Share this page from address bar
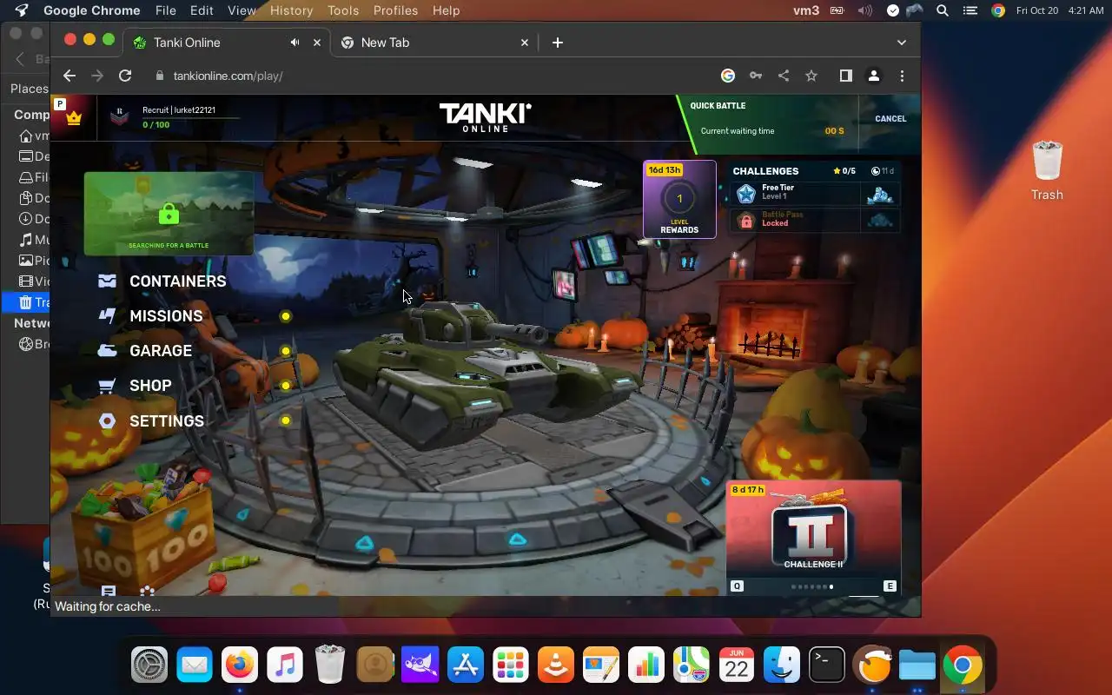Viewport: 1112px width, 695px height. pyautogui.click(x=784, y=76)
